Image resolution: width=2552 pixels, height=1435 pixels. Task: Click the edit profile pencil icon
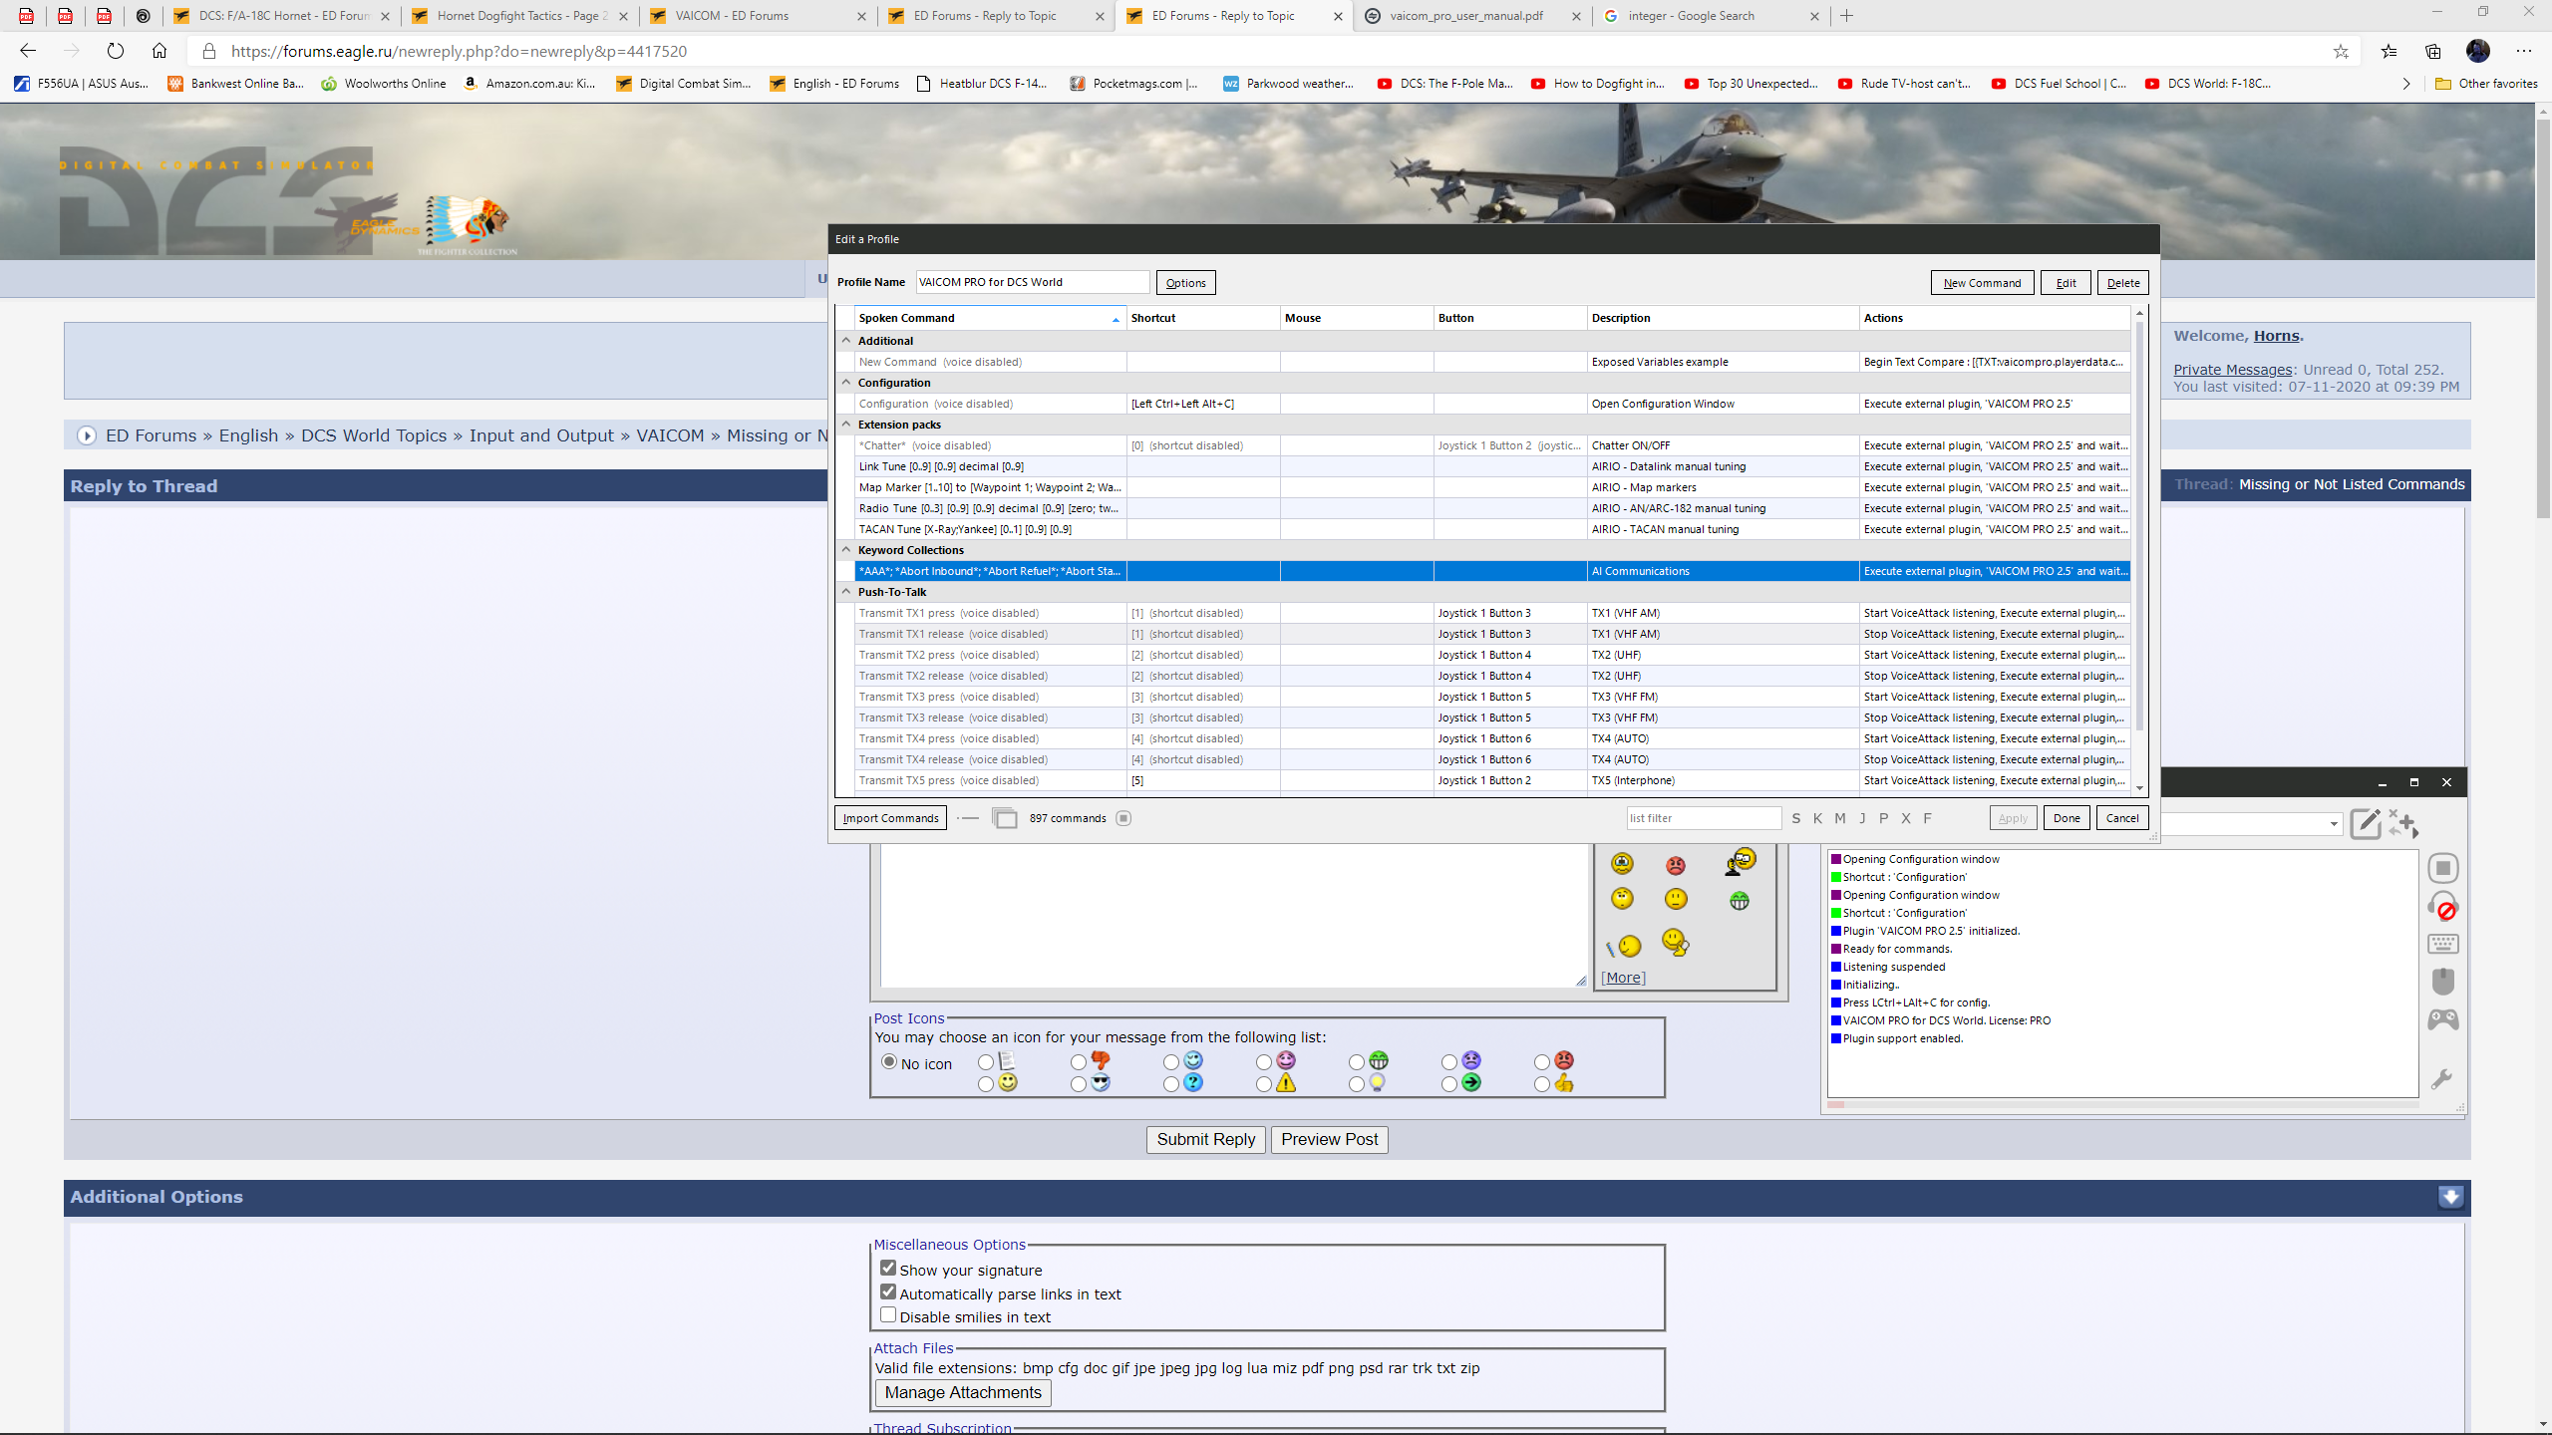pos(2366,824)
